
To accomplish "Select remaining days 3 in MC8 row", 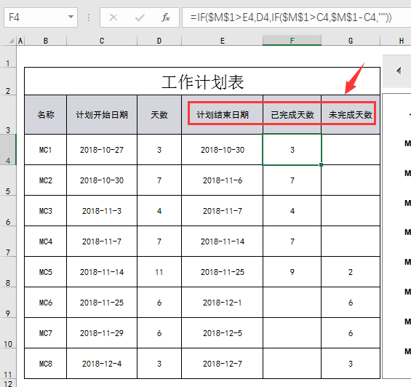I will 351,364.
